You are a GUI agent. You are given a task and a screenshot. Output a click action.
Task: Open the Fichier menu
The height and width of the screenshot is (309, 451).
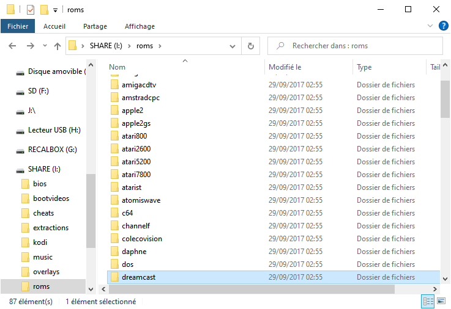pyautogui.click(x=18, y=26)
